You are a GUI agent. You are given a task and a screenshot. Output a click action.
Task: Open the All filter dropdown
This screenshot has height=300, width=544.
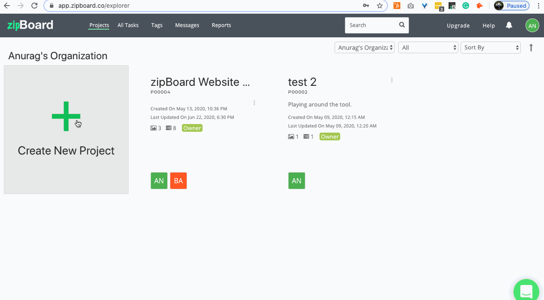pos(428,48)
